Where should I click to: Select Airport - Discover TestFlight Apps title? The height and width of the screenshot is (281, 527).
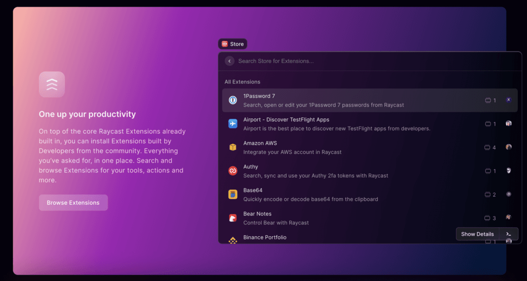(x=286, y=120)
